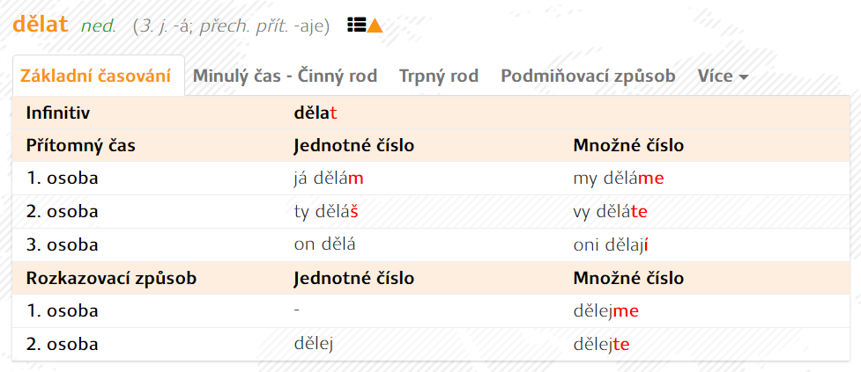Select the imperative form dělejte
Viewport: 861px width, 372px height.
[x=601, y=344]
